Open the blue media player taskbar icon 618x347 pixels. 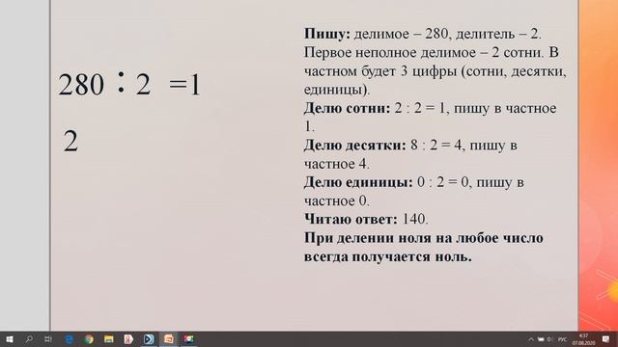pos(149,339)
